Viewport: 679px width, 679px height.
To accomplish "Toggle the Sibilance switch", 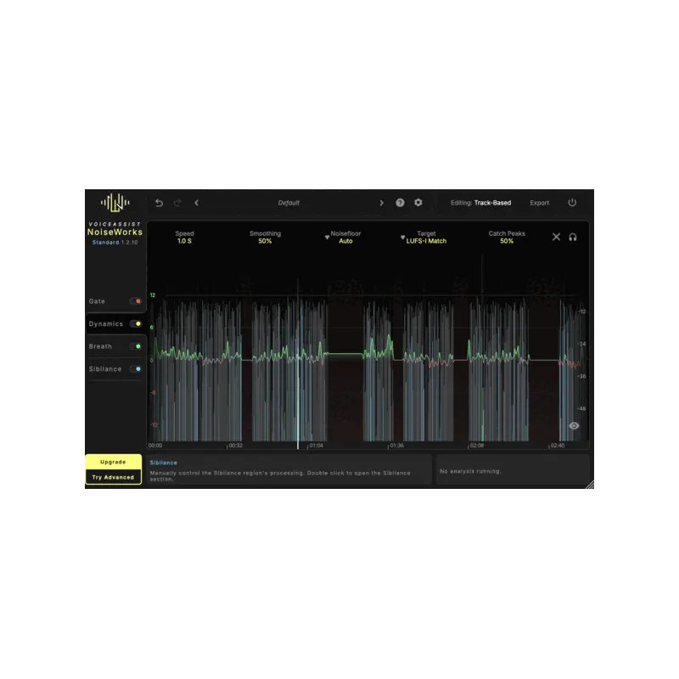I will [x=136, y=369].
